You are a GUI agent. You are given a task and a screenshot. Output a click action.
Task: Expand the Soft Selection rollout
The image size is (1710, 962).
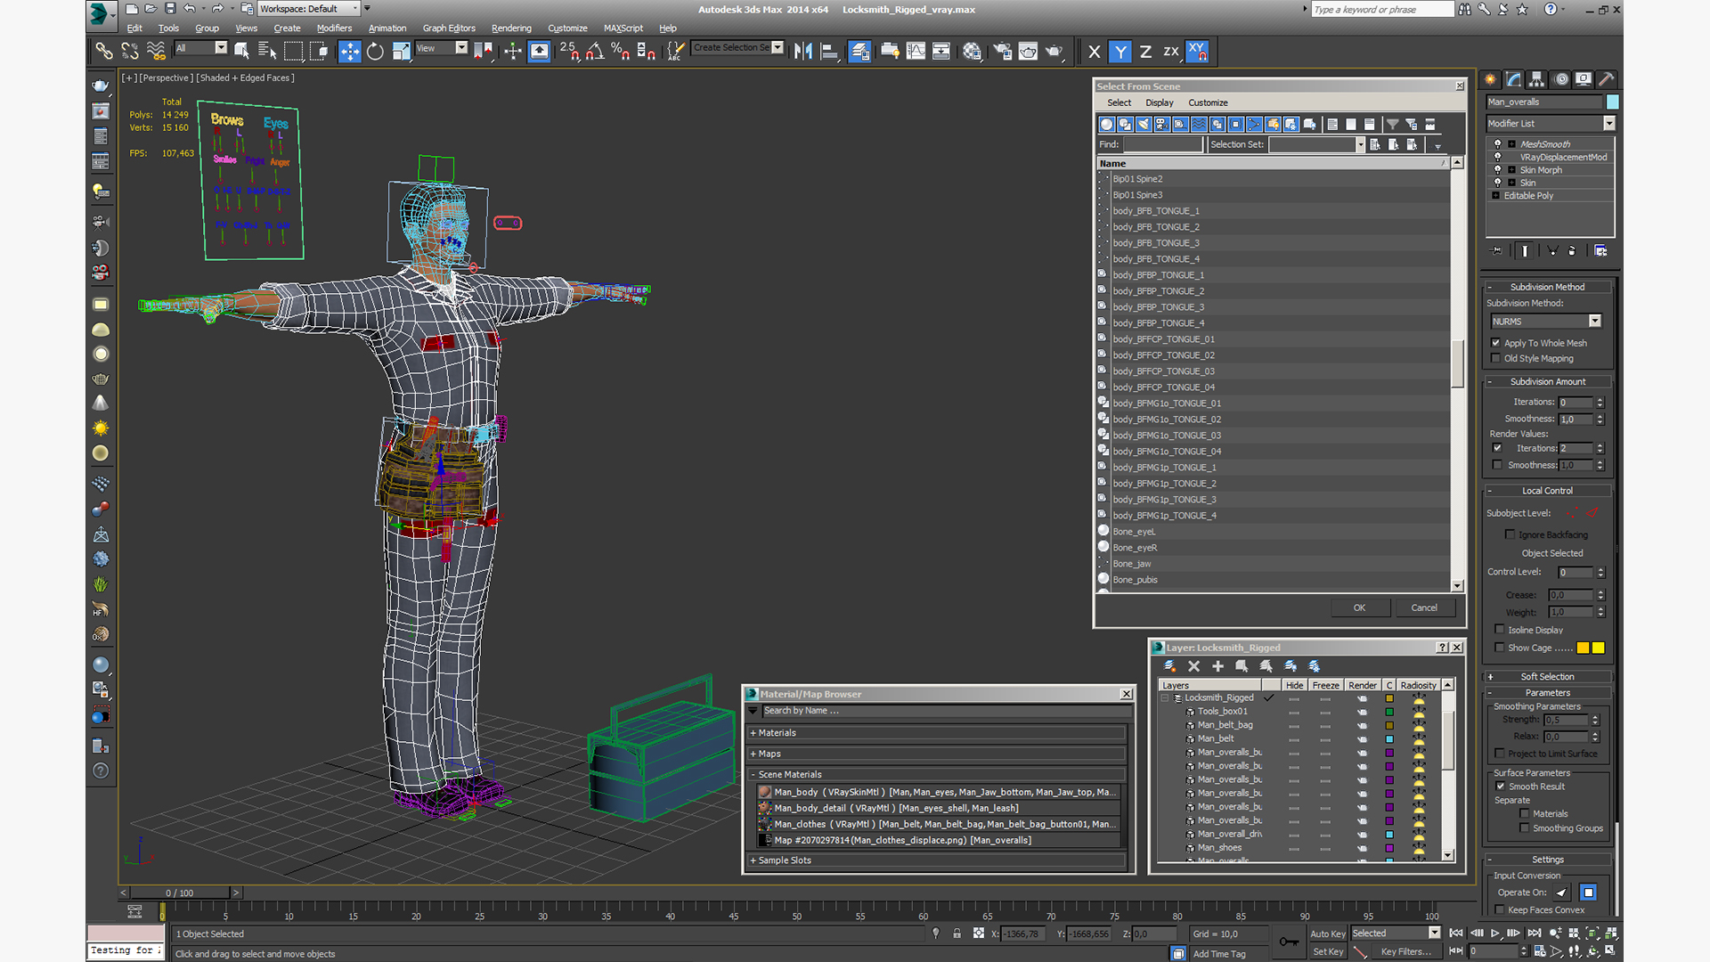pos(1547,677)
